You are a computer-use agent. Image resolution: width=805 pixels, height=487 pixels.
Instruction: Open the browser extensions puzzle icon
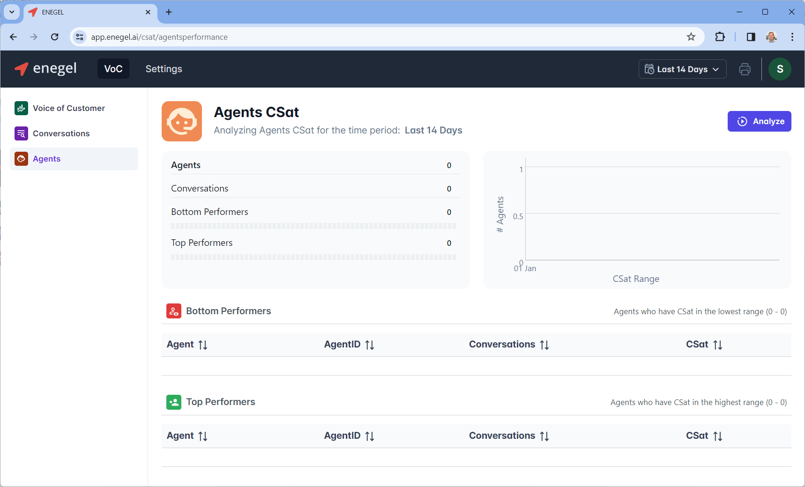pos(720,37)
